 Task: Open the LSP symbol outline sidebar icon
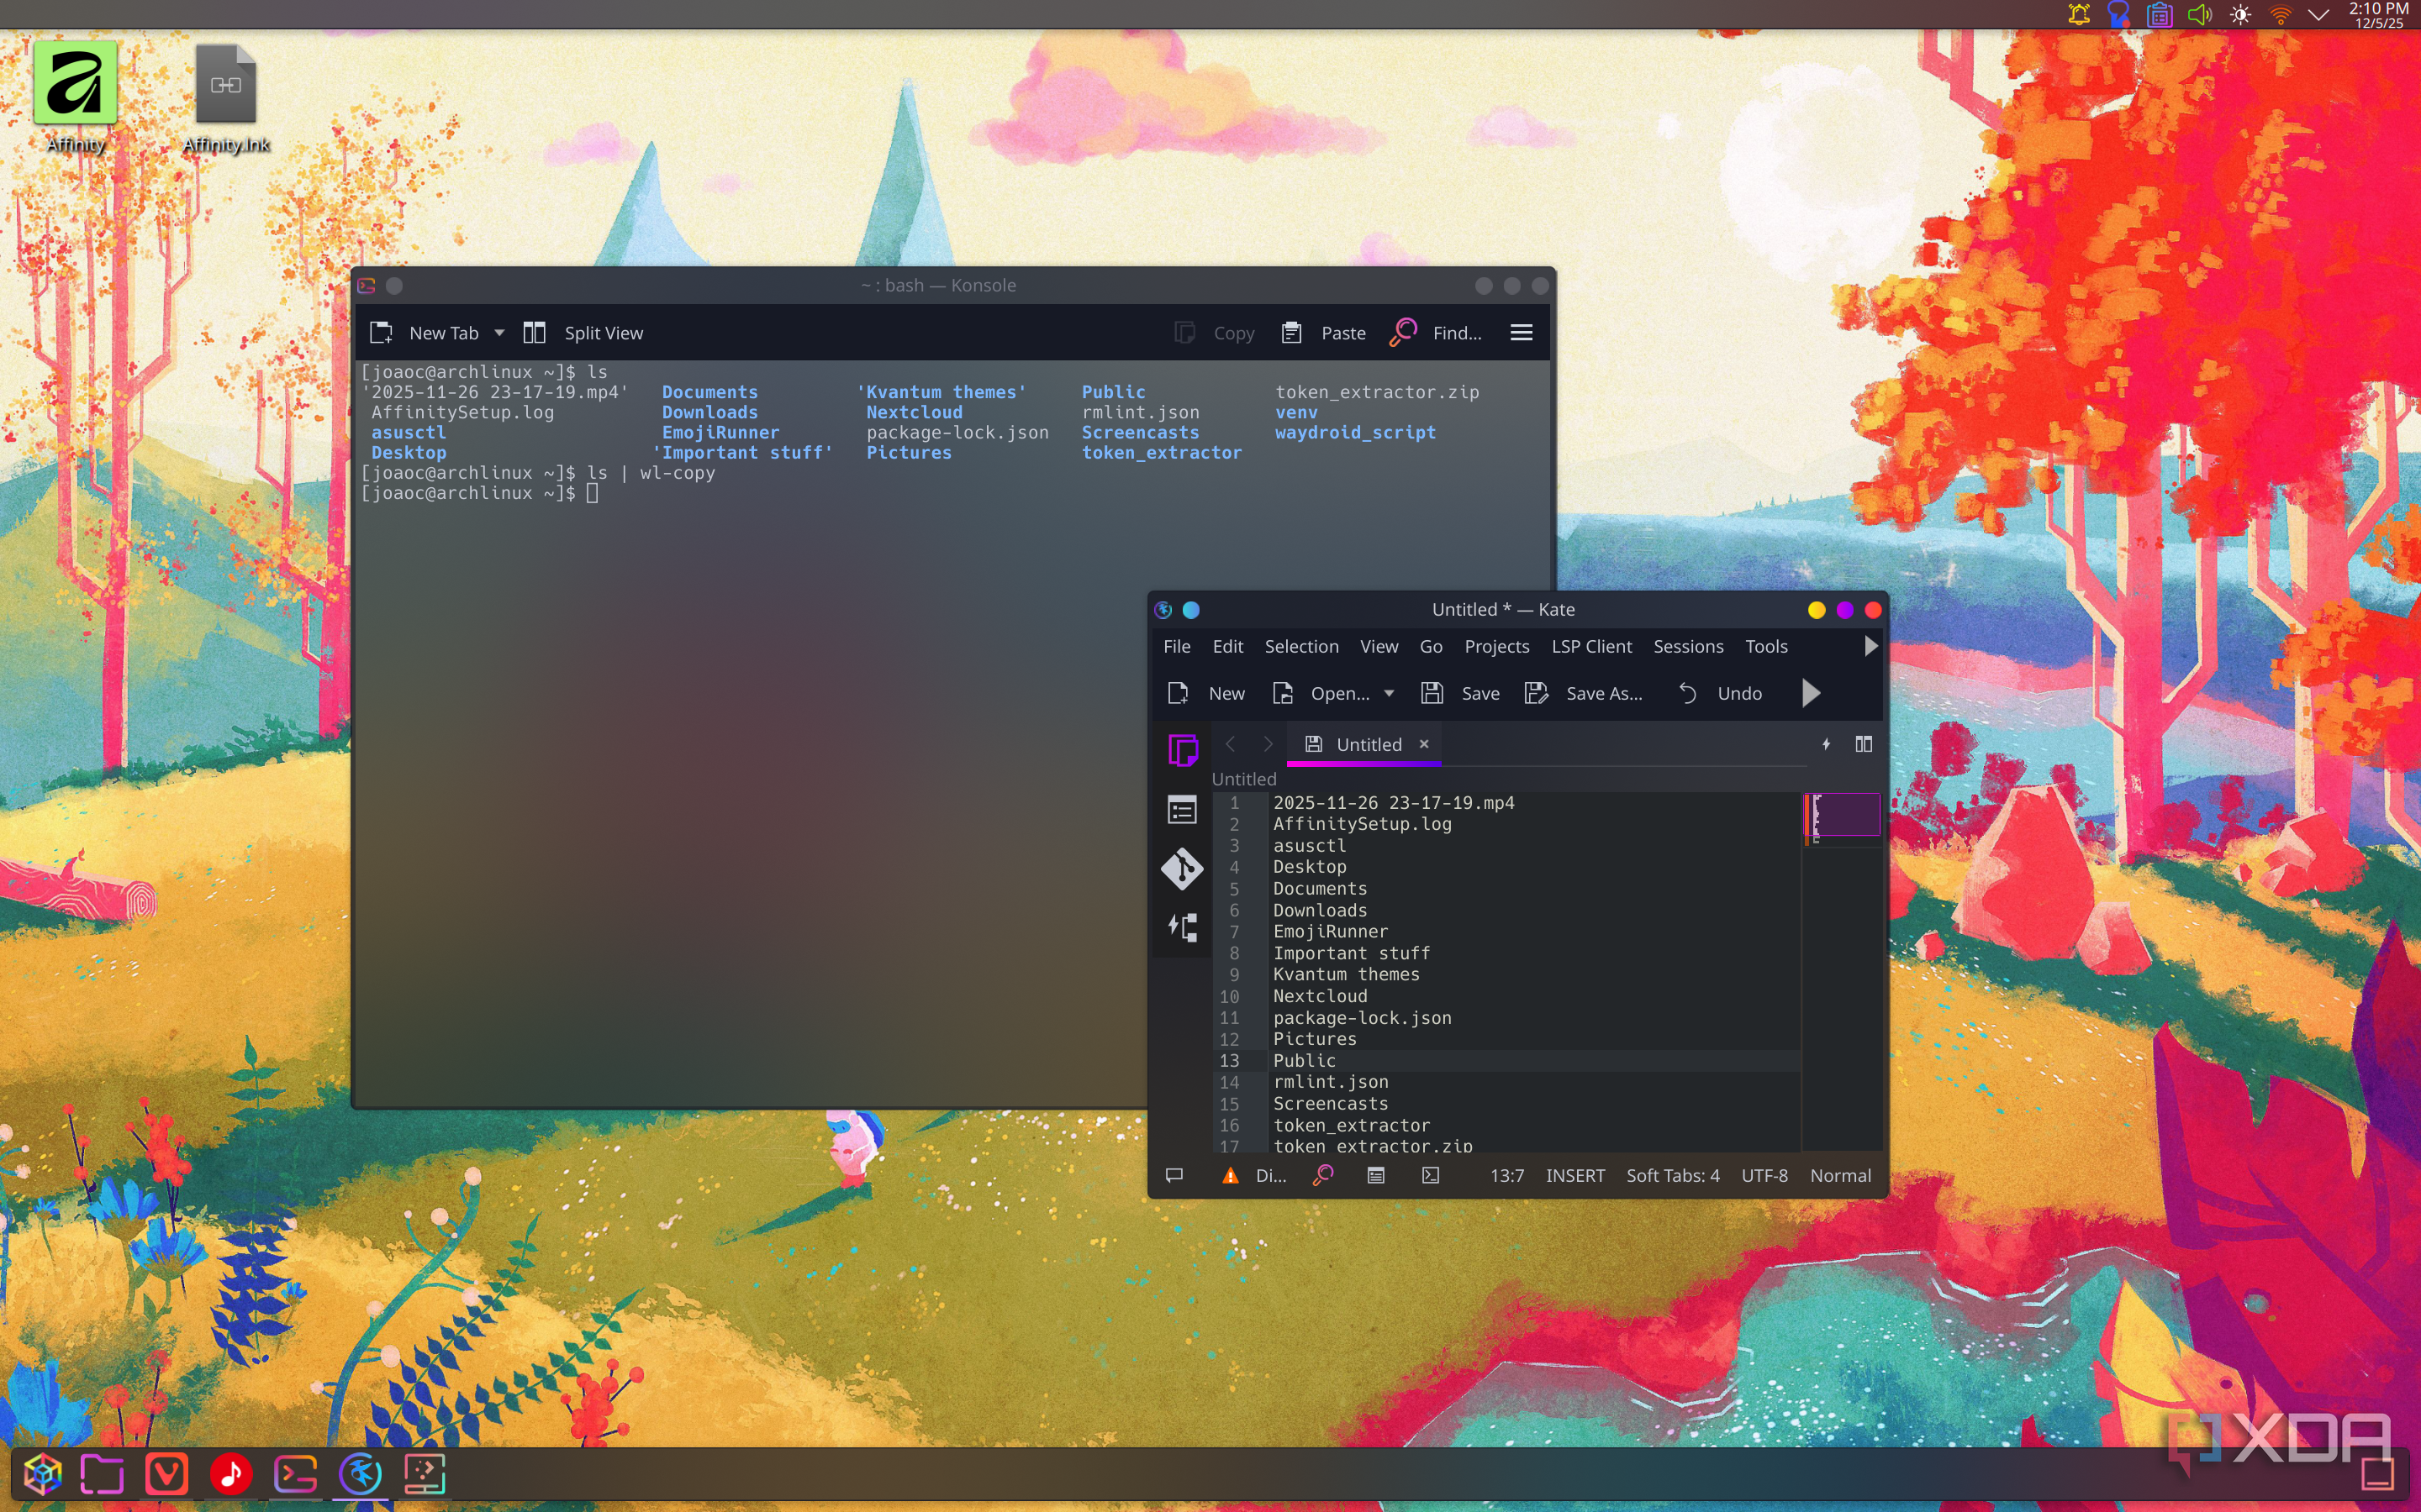click(x=1183, y=927)
